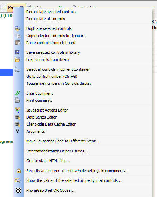This screenshot has width=157, height=197.
Task: Click the Duplicate selected controls icon
Action: (x=18, y=28)
